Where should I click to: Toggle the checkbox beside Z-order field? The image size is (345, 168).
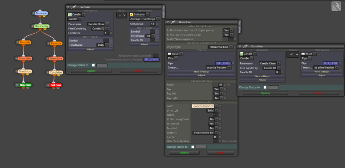pyautogui.click(x=220, y=137)
